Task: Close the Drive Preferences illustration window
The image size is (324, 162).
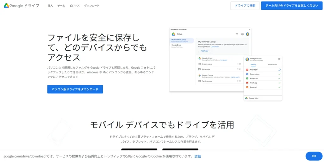Action: click(x=249, y=29)
